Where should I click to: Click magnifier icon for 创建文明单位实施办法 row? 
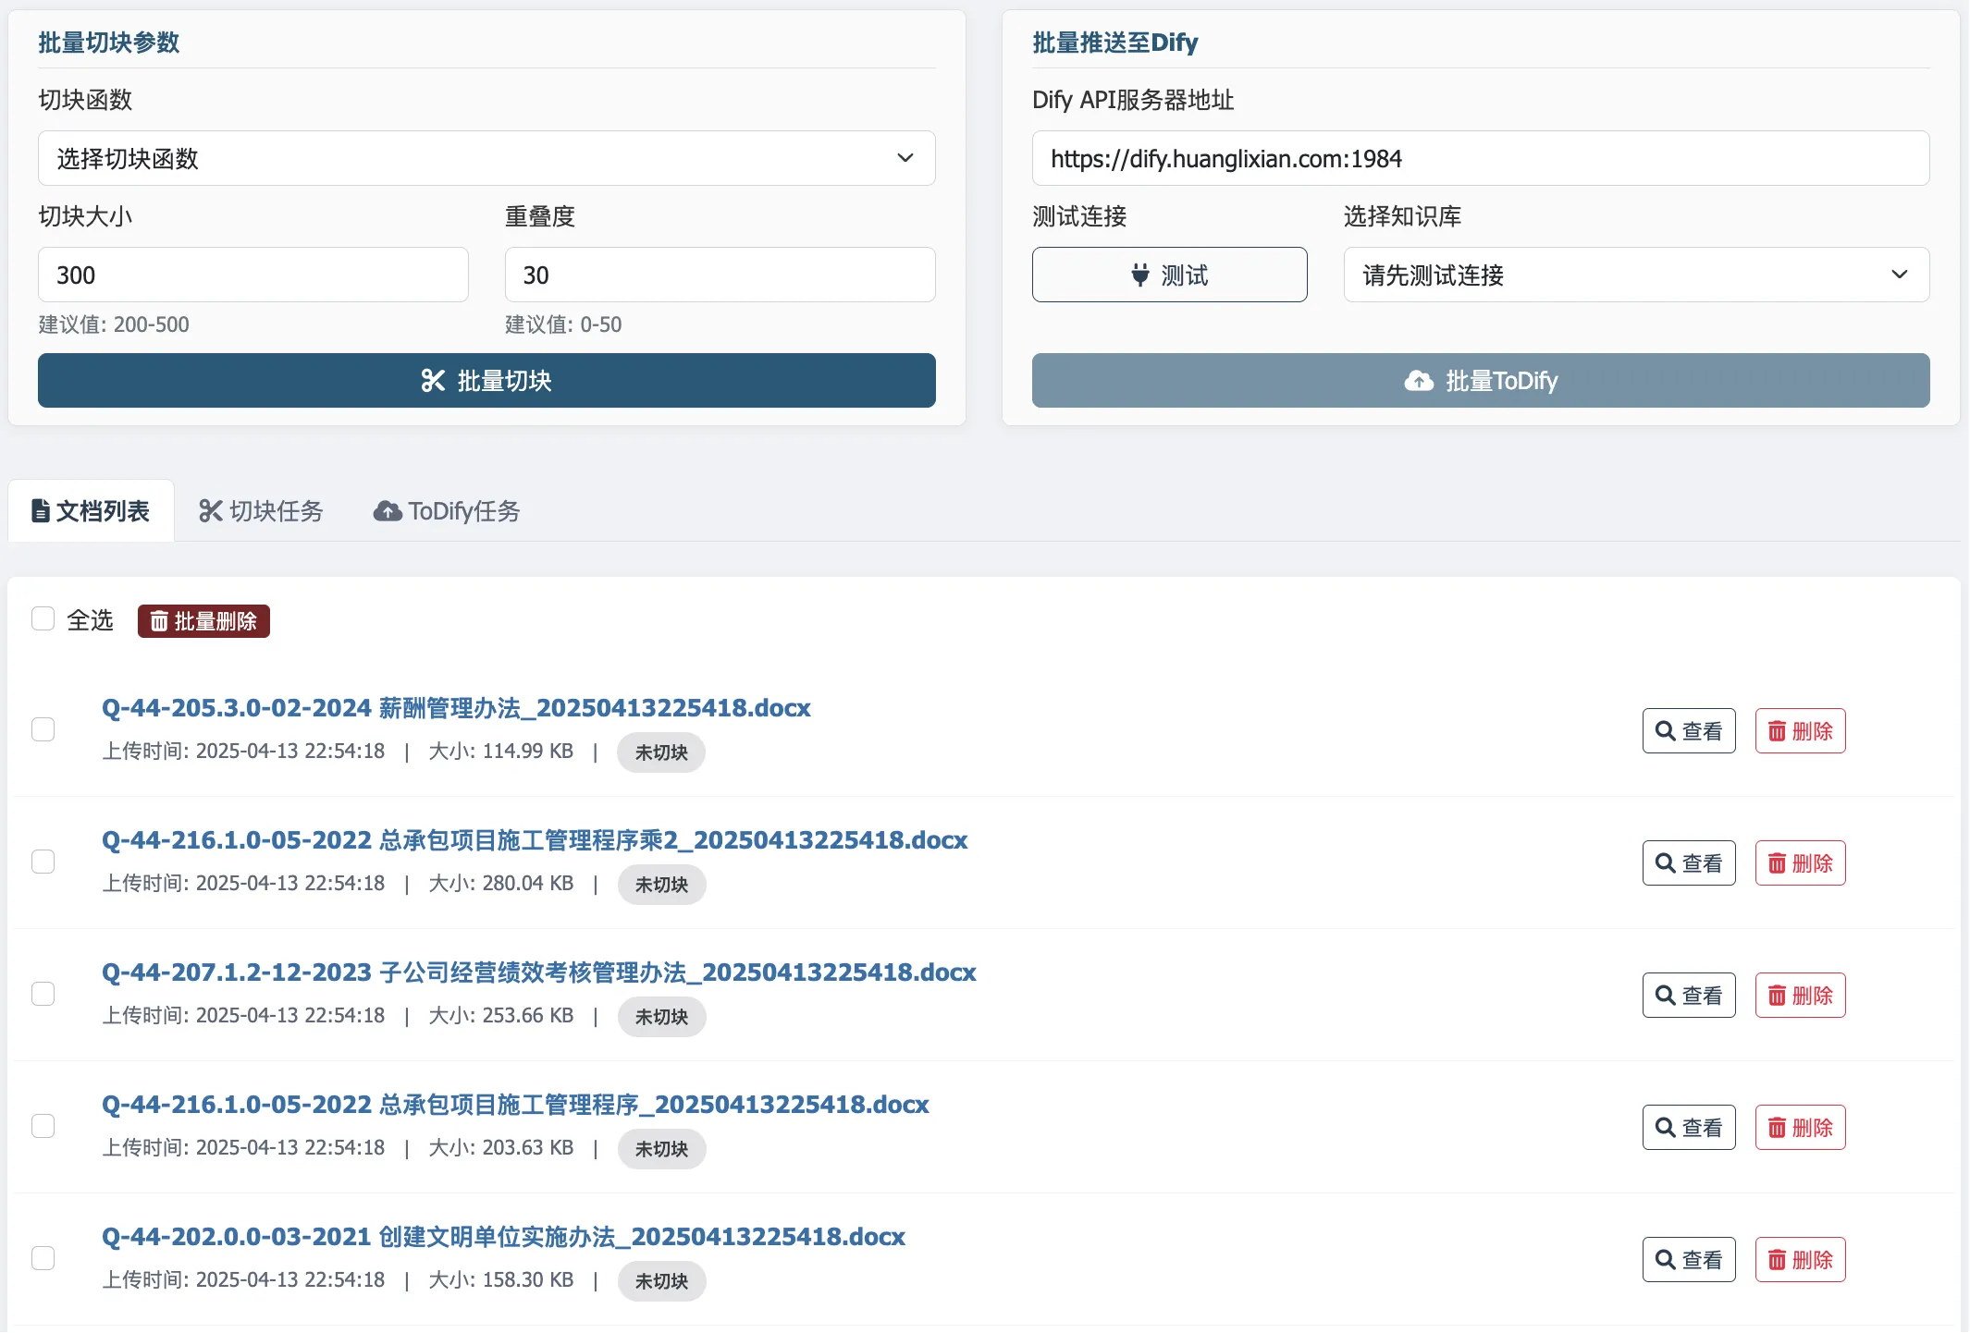[1666, 1260]
